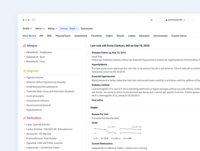Select Indapamide 1.25 MG Oral Tablet
The height and width of the screenshot is (151, 200).
(x=43, y=148)
